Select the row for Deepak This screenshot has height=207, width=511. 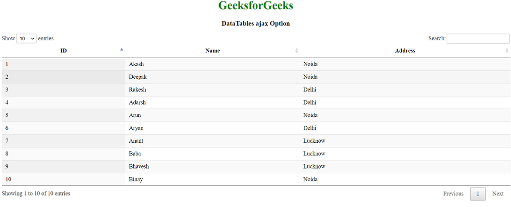point(138,77)
